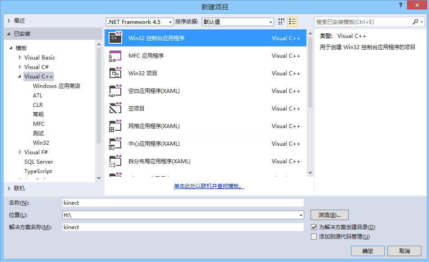Click the 中心应用程序(XAML) template icon
Image resolution: width=429 pixels, height=262 pixels.
[x=115, y=143]
